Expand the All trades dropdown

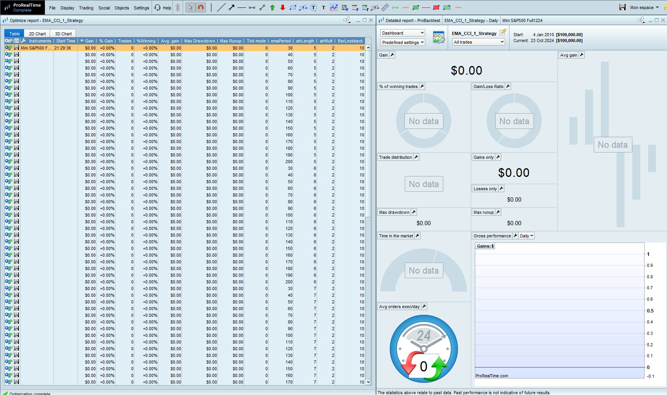(478, 42)
